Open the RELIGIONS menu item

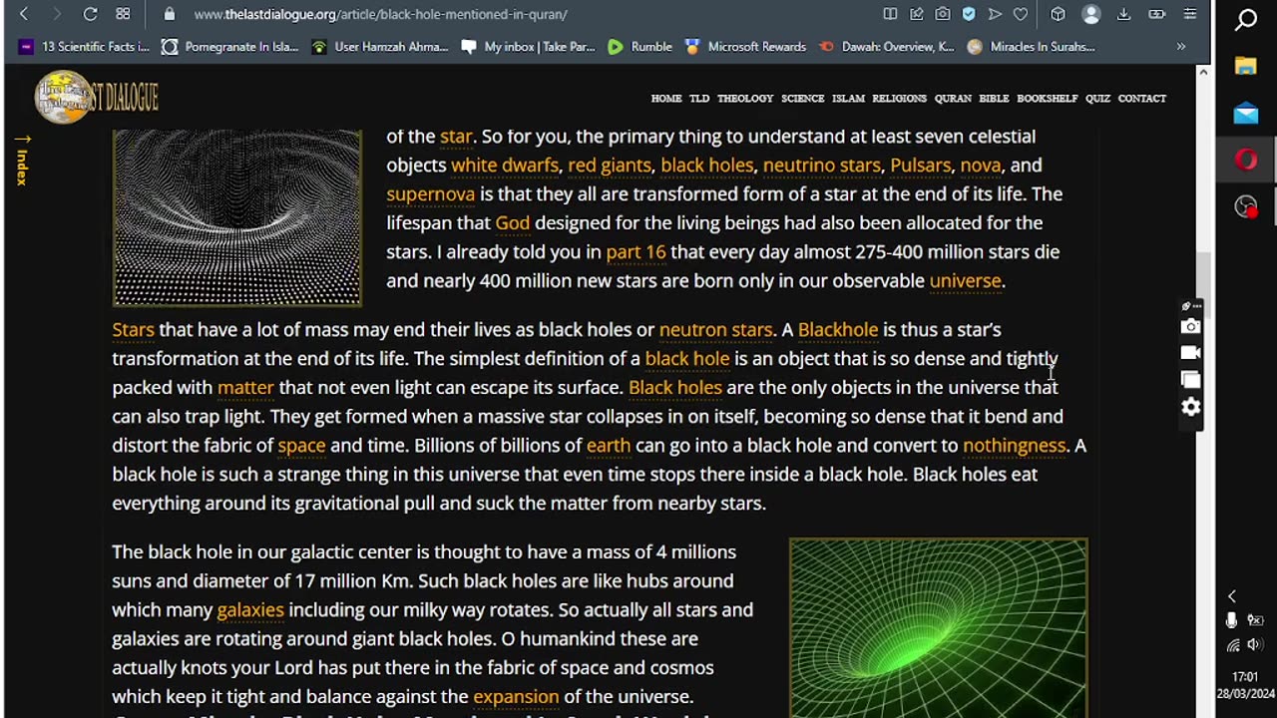[x=899, y=99]
